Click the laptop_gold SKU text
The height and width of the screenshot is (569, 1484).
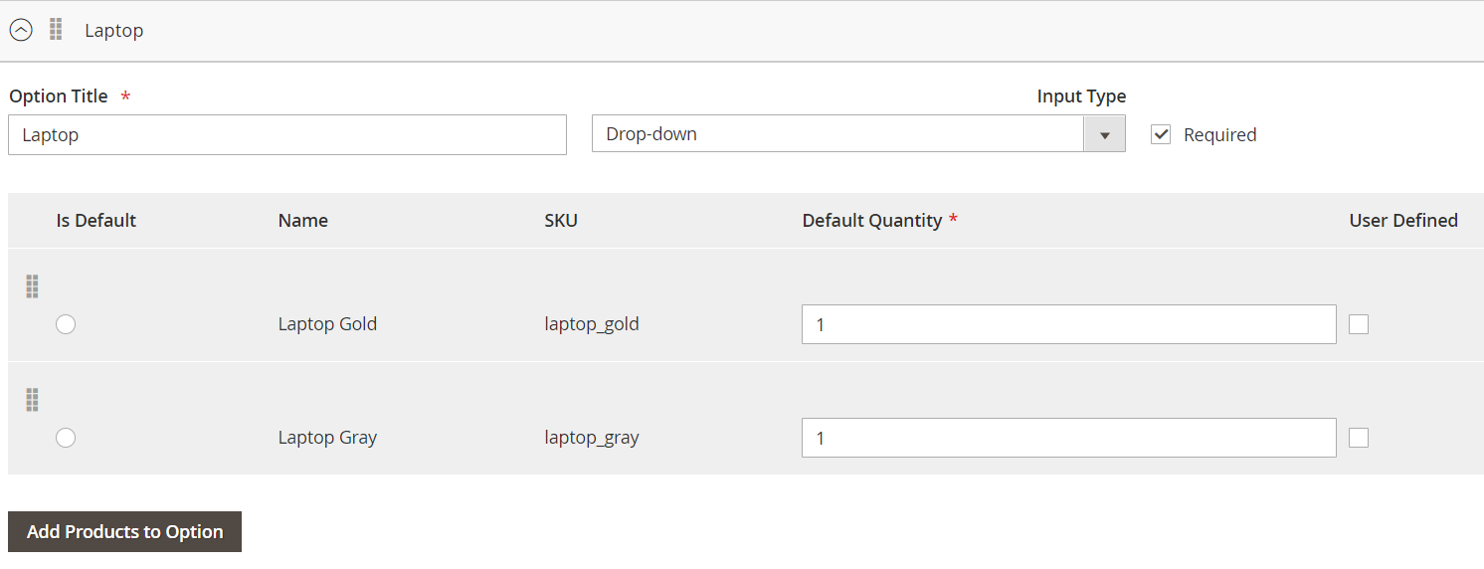click(x=592, y=324)
